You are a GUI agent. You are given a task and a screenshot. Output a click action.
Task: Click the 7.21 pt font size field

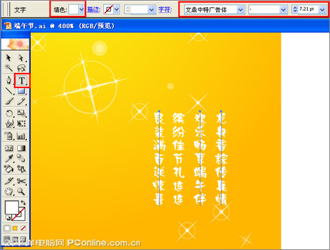click(x=308, y=9)
